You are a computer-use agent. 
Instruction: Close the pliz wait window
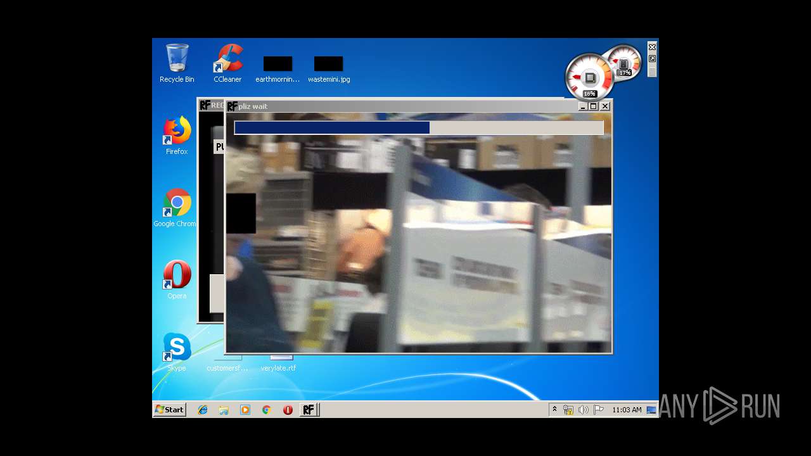pyautogui.click(x=605, y=106)
